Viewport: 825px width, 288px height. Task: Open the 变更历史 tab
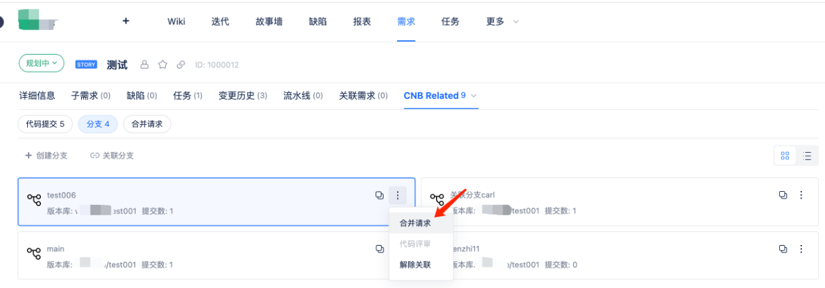[242, 96]
